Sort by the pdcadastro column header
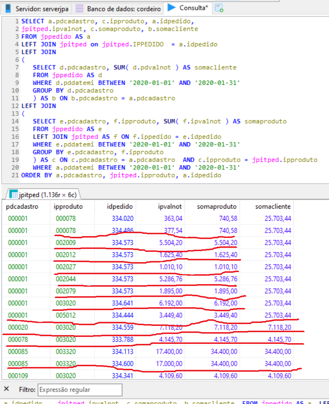This screenshot has width=329, height=404. point(22,206)
